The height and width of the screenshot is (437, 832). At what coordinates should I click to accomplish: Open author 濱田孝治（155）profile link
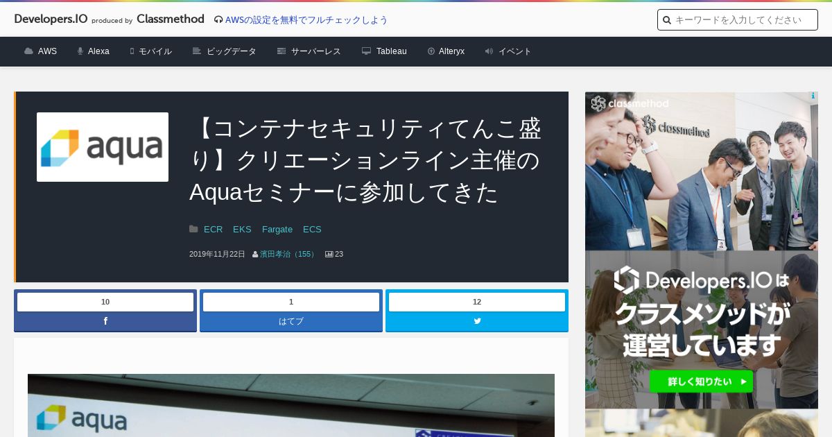(288, 255)
